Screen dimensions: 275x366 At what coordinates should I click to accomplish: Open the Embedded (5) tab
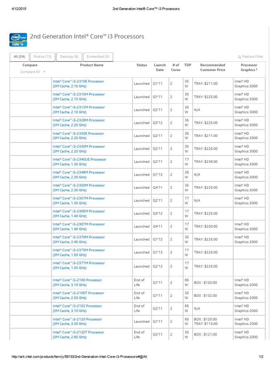point(98,56)
